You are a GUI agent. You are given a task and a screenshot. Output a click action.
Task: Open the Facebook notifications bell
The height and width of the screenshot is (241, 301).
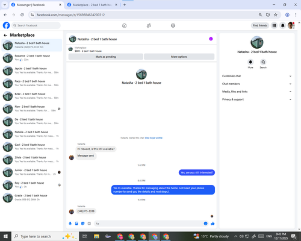click(282, 25)
